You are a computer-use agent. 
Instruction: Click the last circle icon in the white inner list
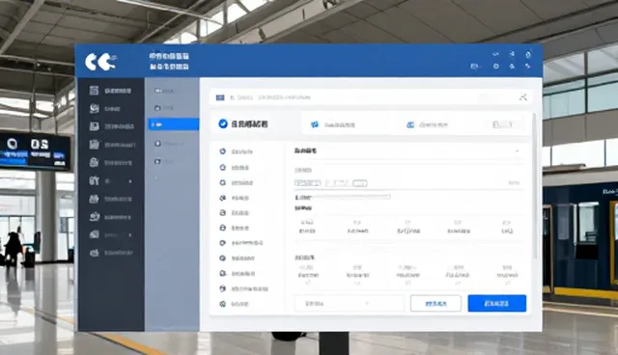point(223,304)
